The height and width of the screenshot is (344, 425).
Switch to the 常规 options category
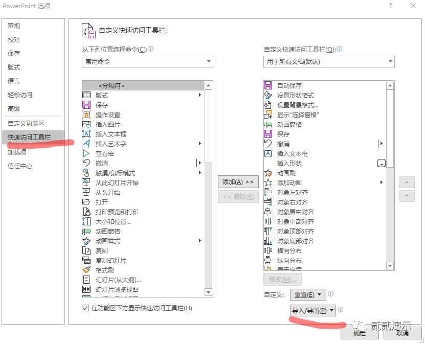pyautogui.click(x=14, y=26)
